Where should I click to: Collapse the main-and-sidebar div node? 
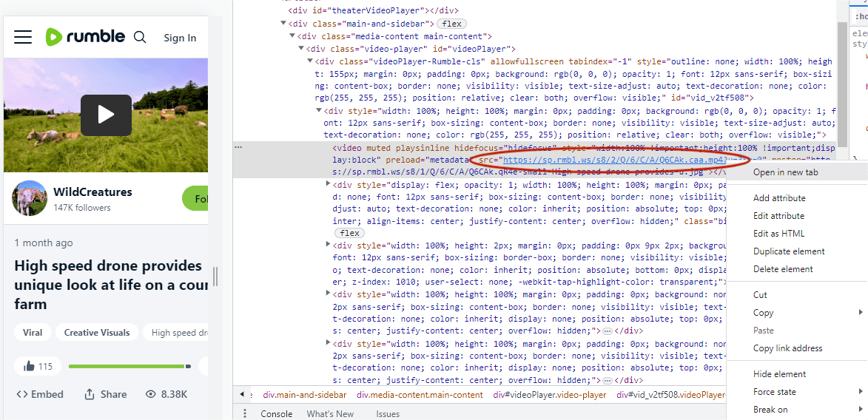[x=283, y=24]
